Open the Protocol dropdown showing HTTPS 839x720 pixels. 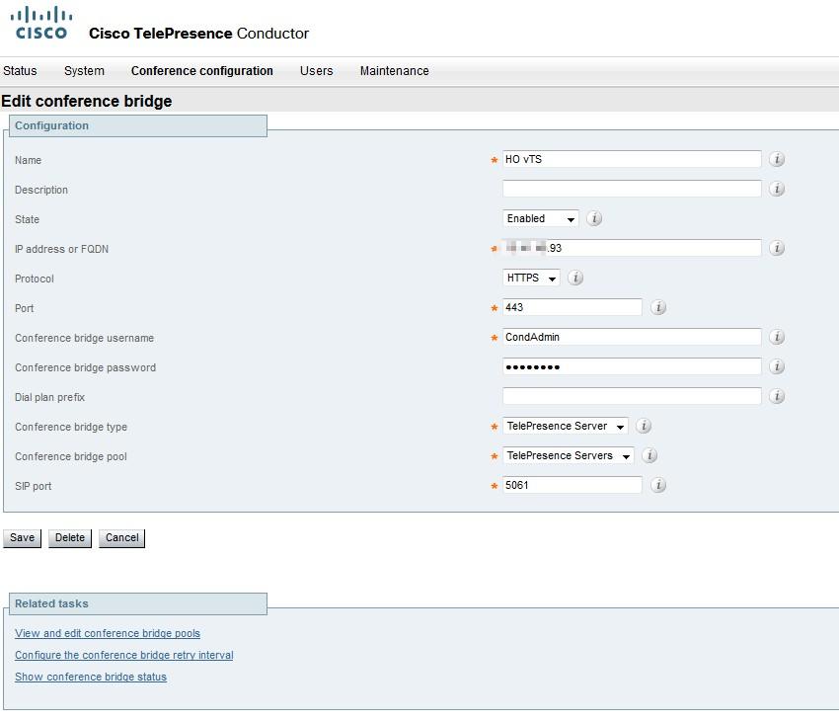point(531,278)
